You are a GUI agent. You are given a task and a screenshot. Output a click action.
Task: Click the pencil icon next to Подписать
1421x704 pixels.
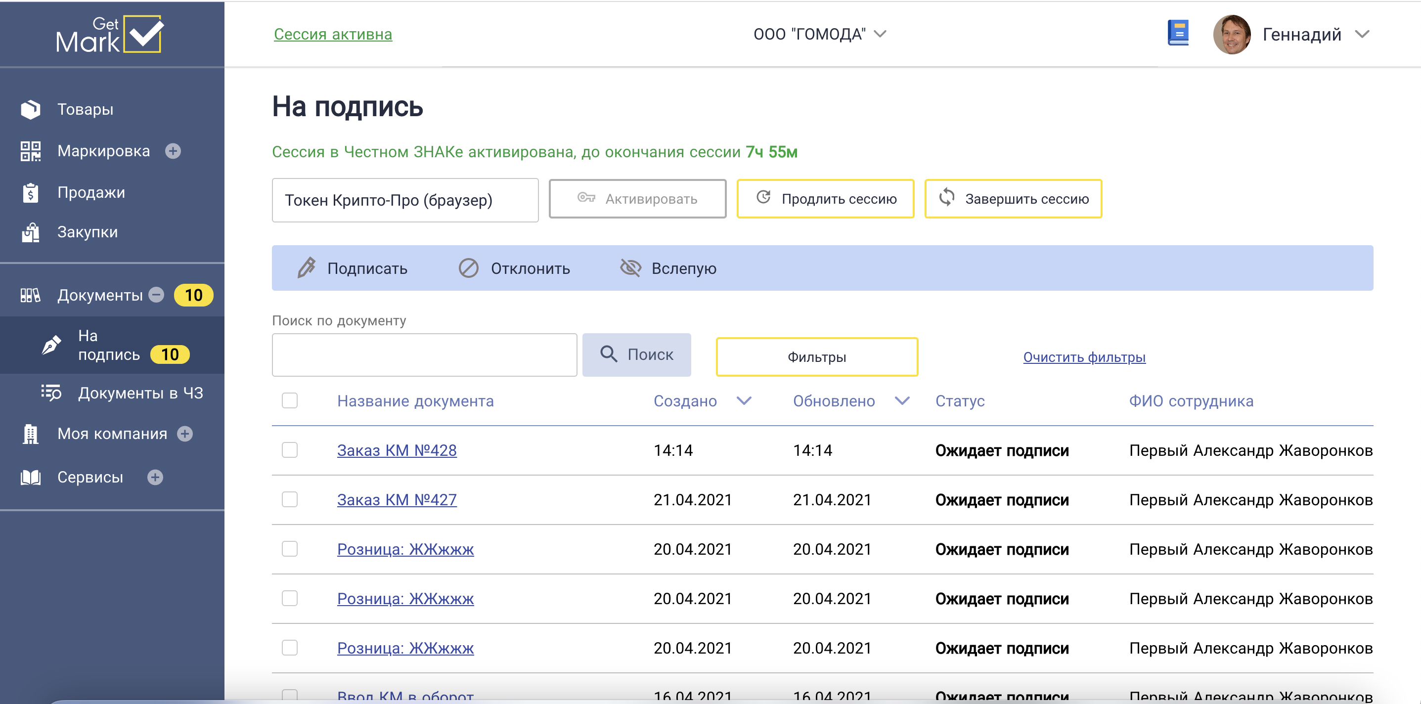tap(307, 268)
